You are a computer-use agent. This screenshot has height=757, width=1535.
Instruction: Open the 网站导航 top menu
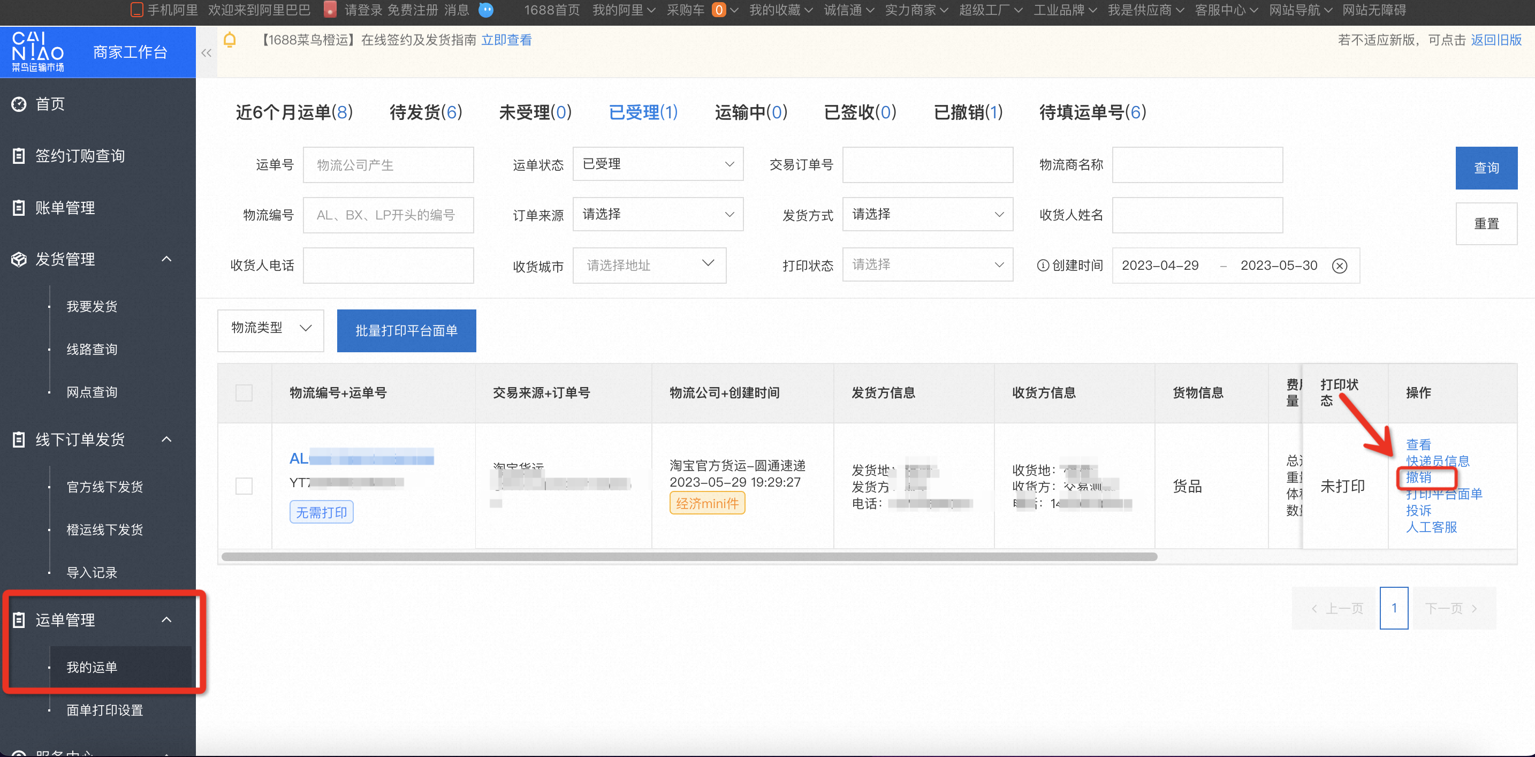click(1300, 10)
